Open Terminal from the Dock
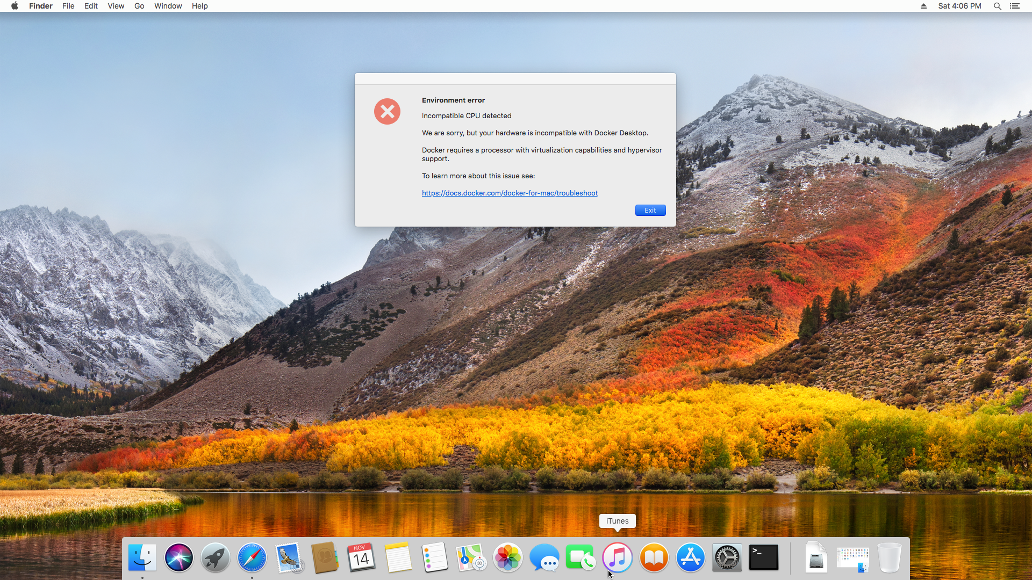Image resolution: width=1032 pixels, height=580 pixels. [763, 557]
